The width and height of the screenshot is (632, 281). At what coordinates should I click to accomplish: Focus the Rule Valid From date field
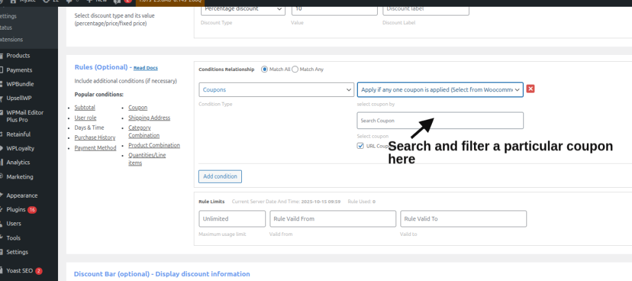point(333,219)
